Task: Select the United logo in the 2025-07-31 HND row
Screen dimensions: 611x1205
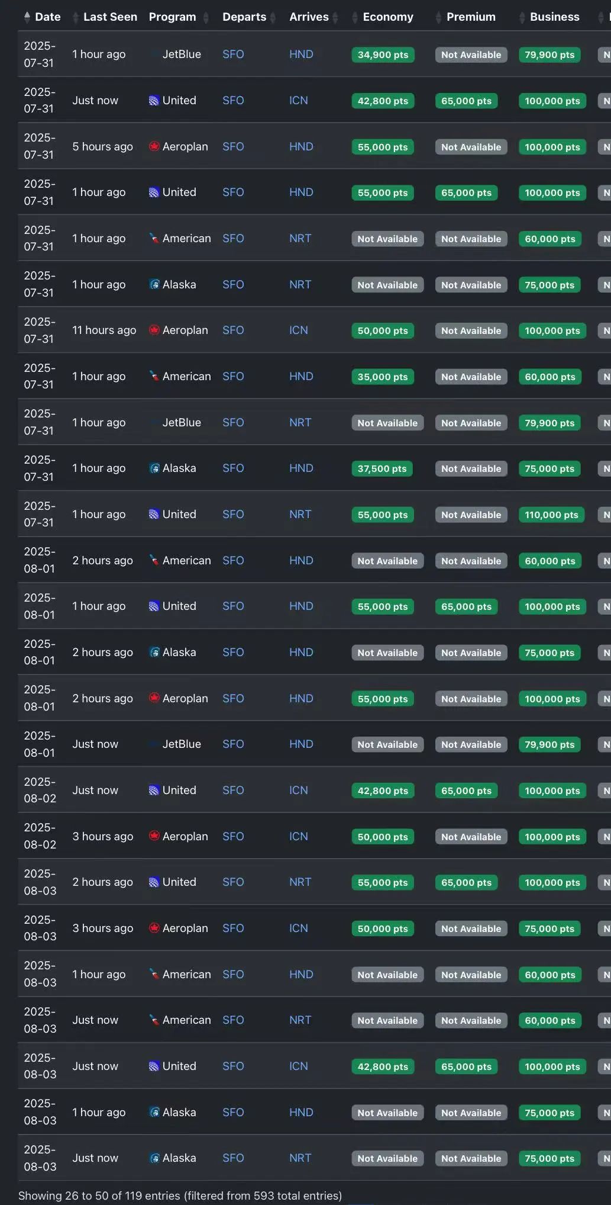Action: click(x=154, y=192)
